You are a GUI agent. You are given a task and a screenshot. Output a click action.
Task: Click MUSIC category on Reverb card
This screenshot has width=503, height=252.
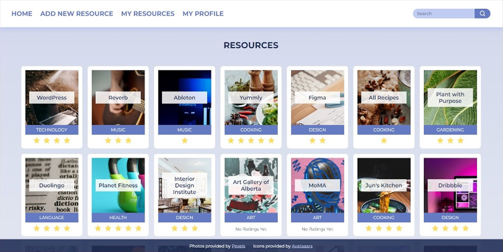(x=118, y=130)
